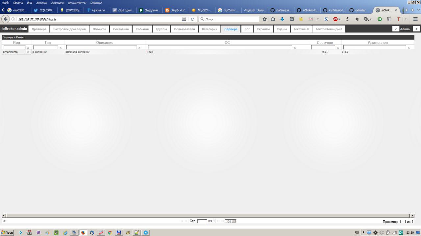Clear the Установлен filter with its x

[x=409, y=48]
